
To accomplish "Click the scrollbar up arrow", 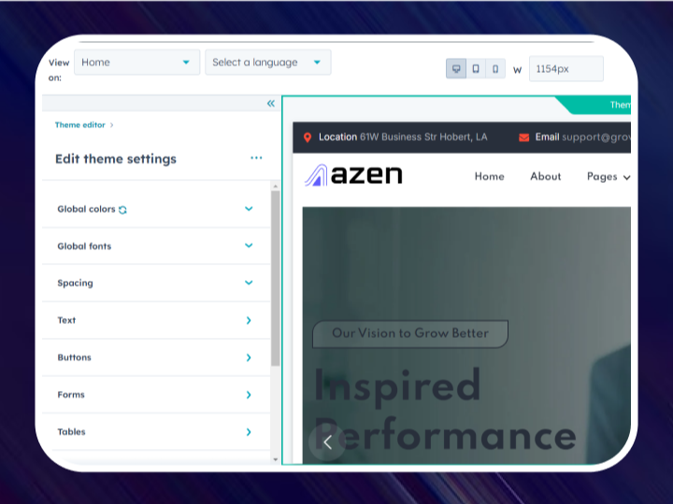I will click(x=275, y=187).
